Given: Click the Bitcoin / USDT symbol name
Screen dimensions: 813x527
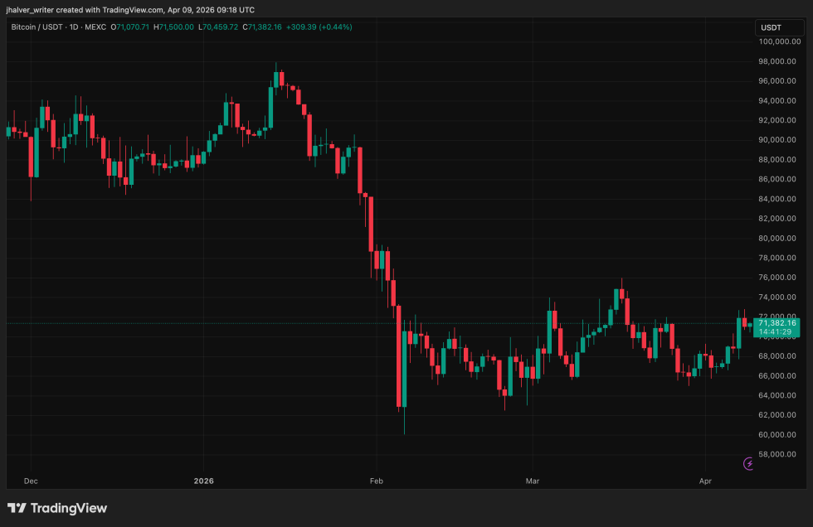Looking at the screenshot, I should click(37, 27).
